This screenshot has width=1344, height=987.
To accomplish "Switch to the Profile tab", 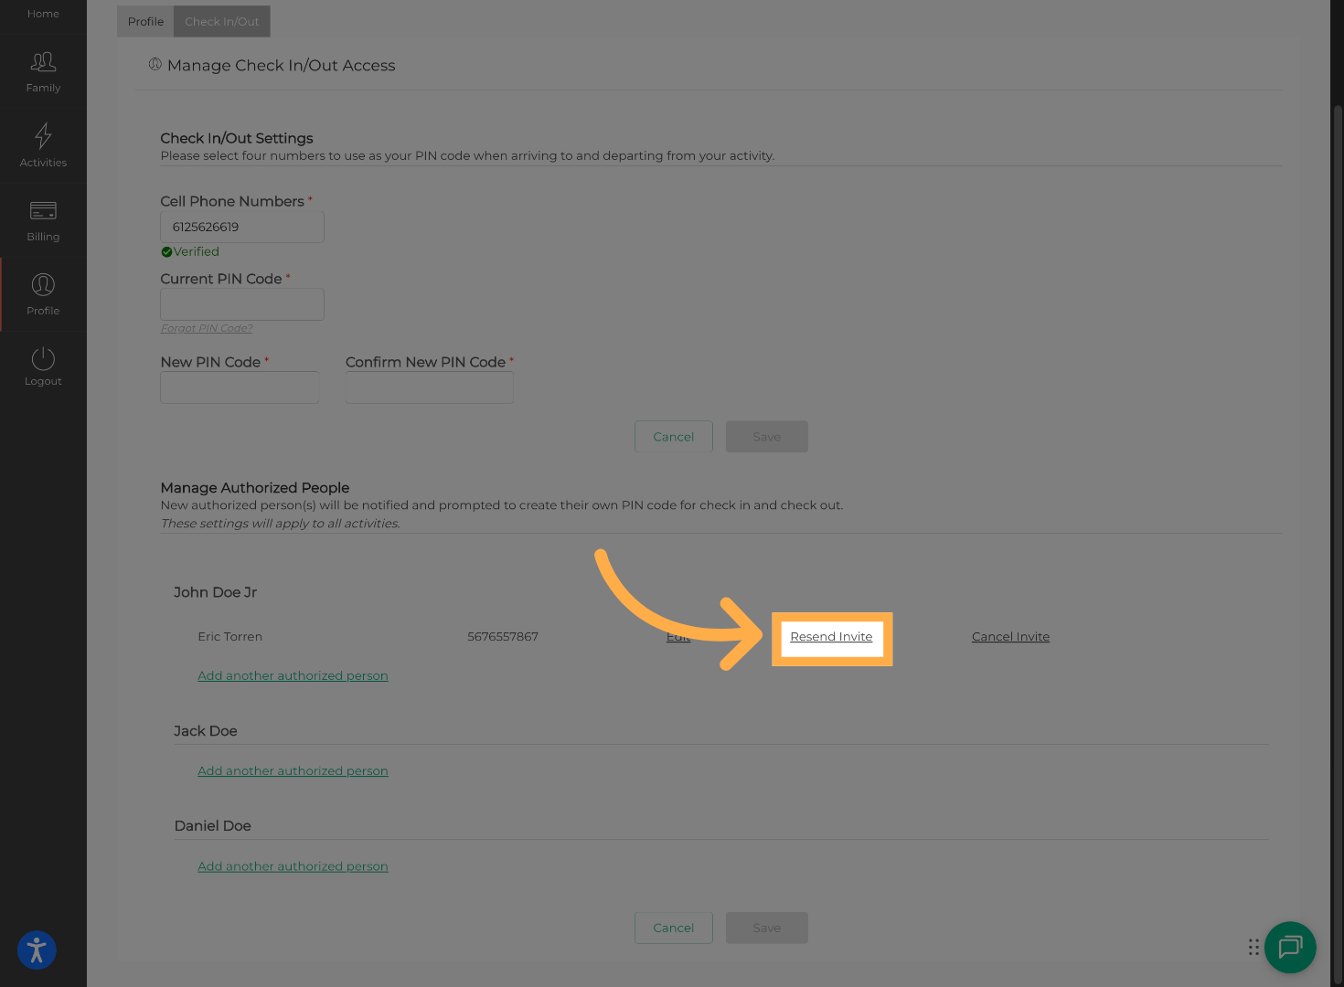I will pyautogui.click(x=145, y=22).
